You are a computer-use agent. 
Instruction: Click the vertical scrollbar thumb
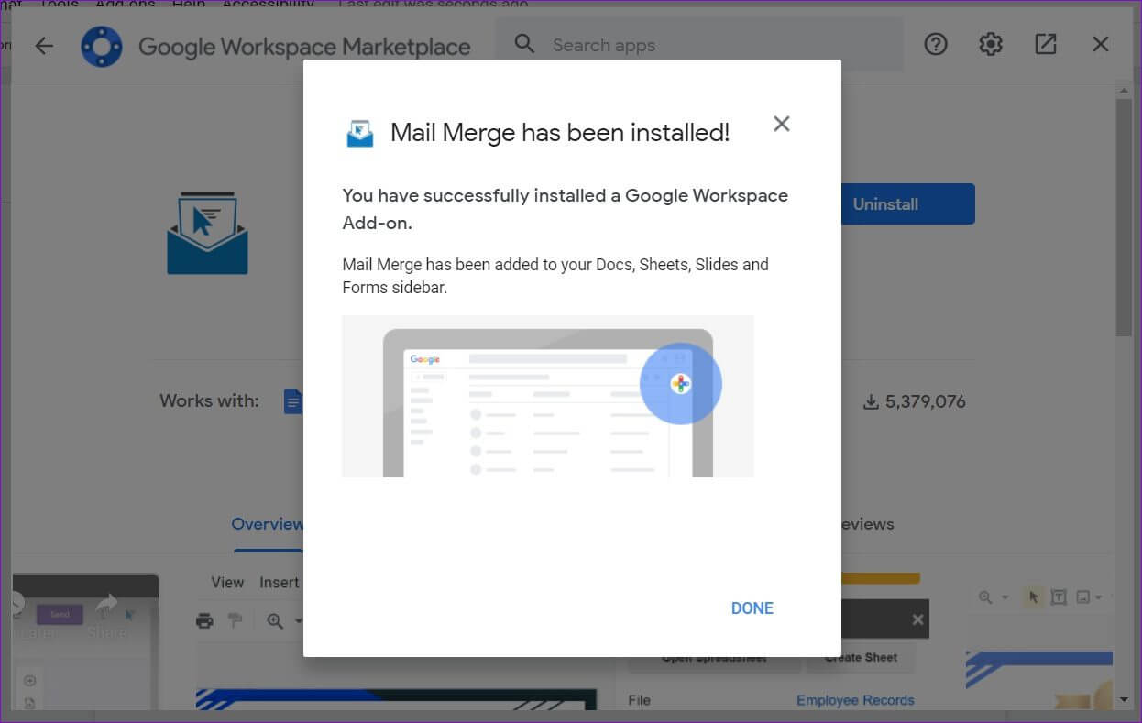pyautogui.click(x=1125, y=217)
